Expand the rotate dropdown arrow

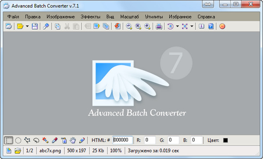tap(178, 26)
